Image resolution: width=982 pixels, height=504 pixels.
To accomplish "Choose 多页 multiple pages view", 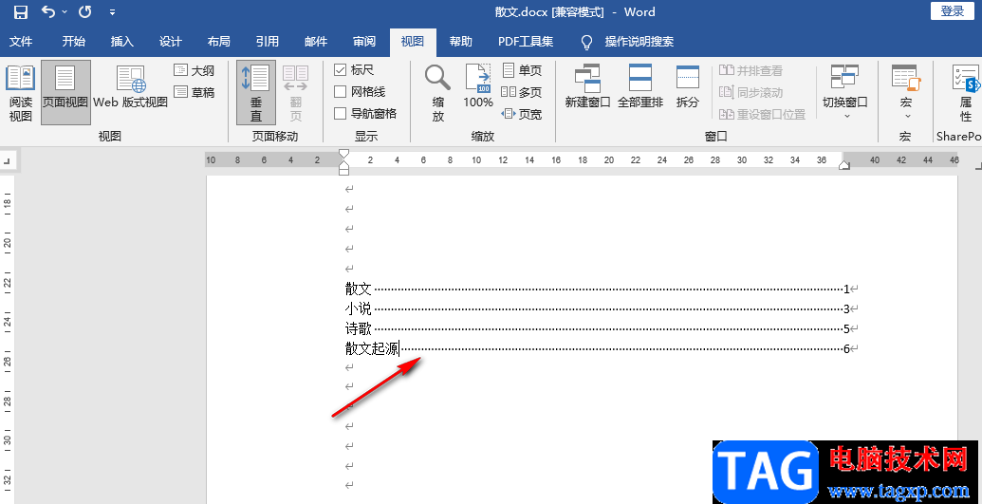I will point(522,92).
